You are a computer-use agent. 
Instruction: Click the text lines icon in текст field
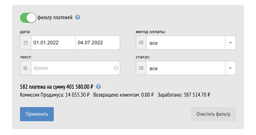click(x=26, y=68)
